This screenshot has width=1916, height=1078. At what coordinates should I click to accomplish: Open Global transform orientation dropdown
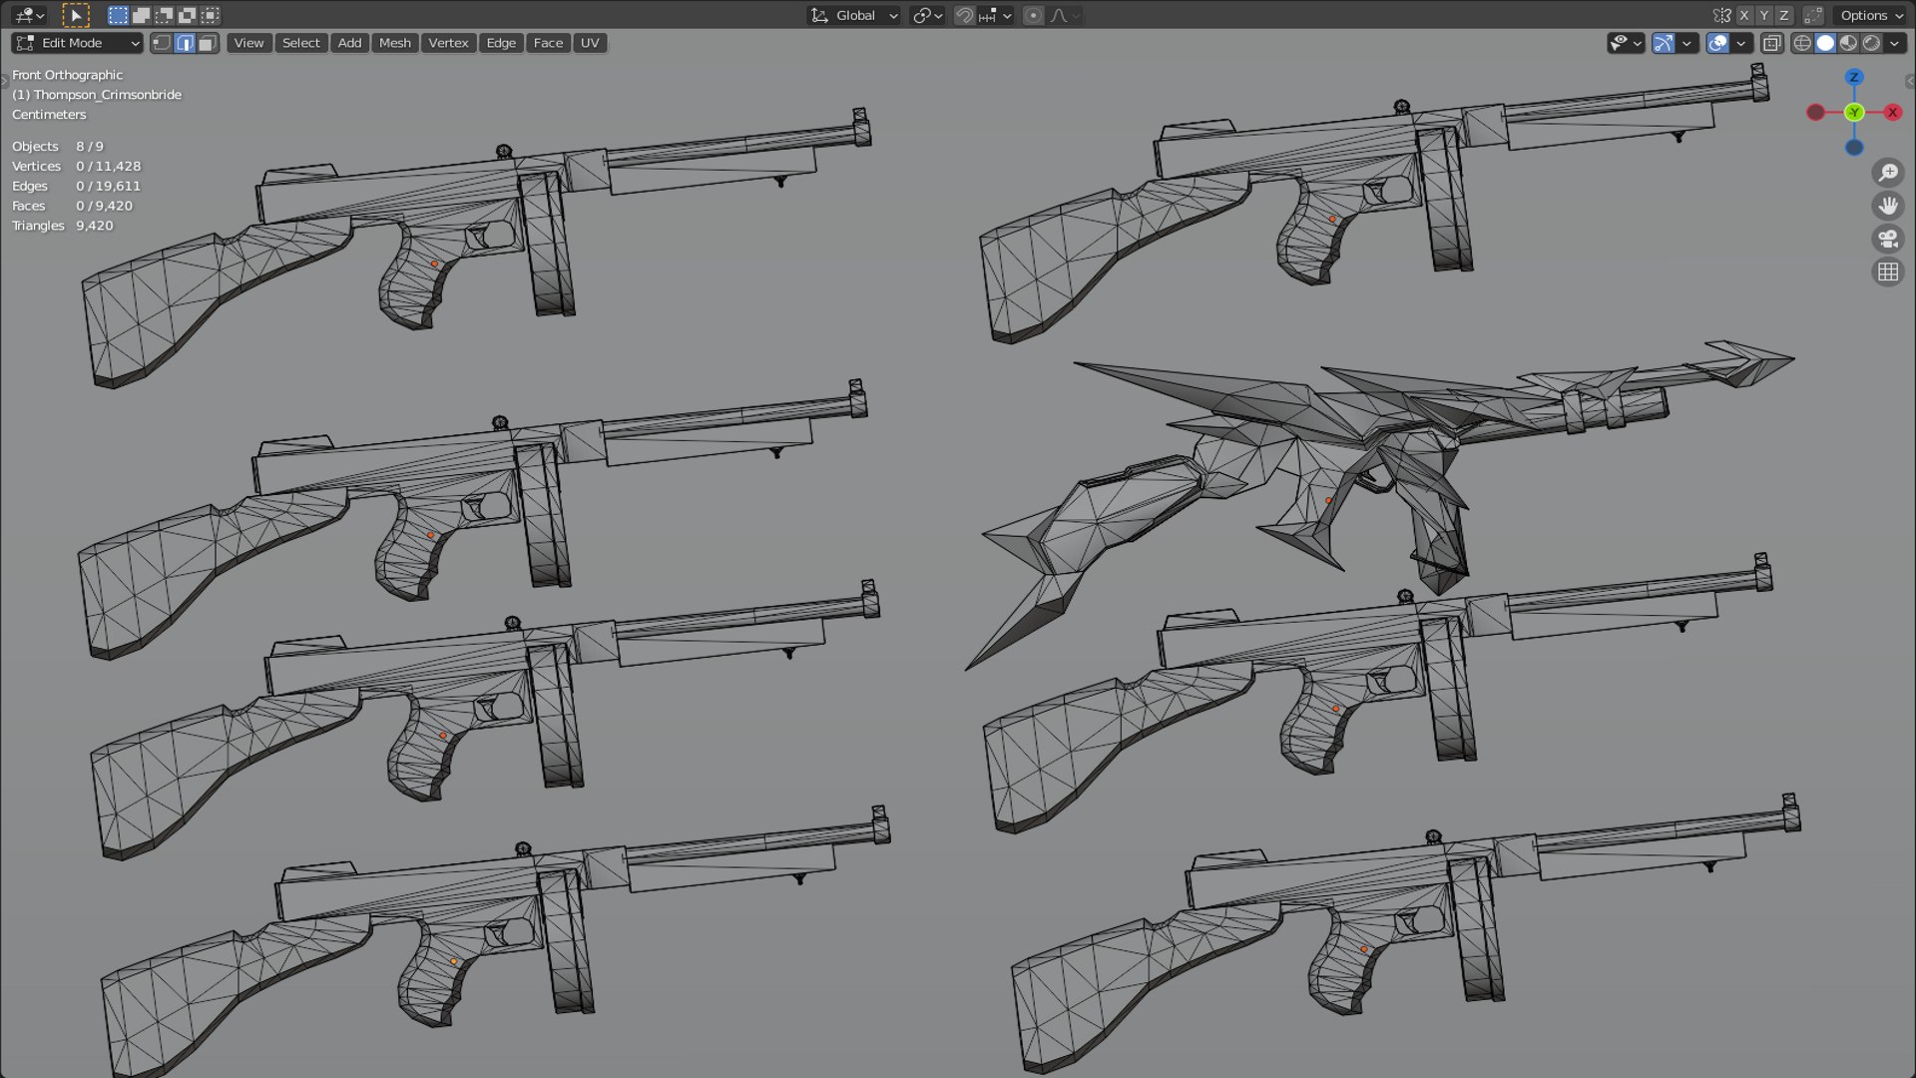(x=853, y=15)
